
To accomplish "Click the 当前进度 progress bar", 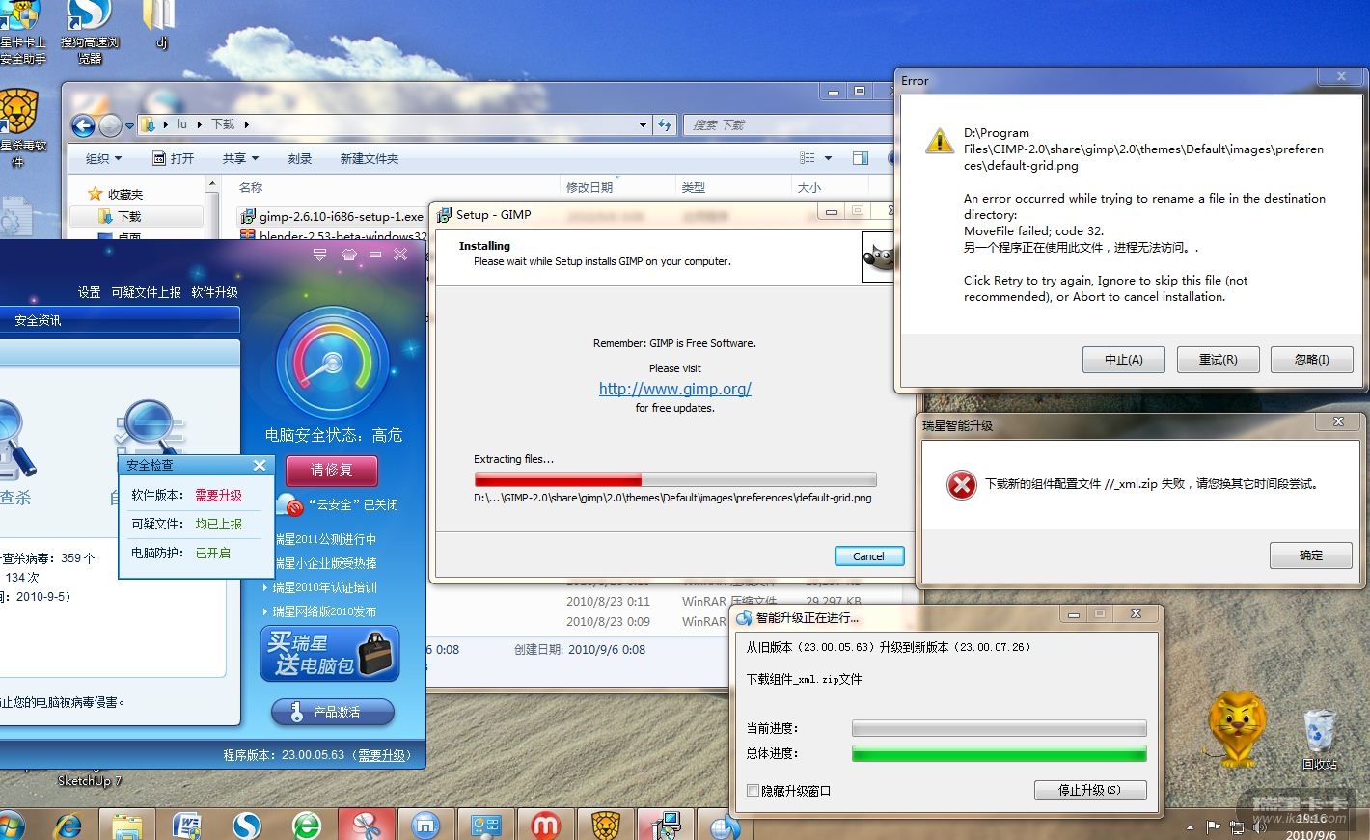I will click(1000, 728).
